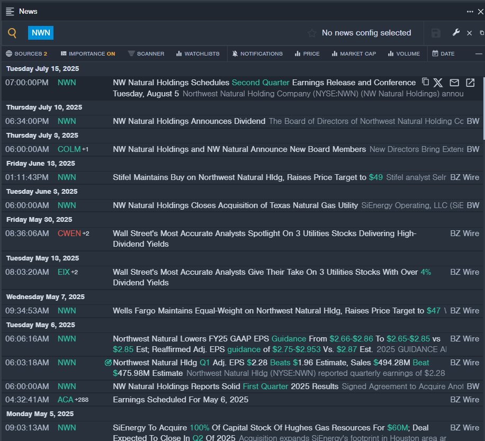
Task: Email the Second Quarter Earnings headline
Action: point(454,83)
